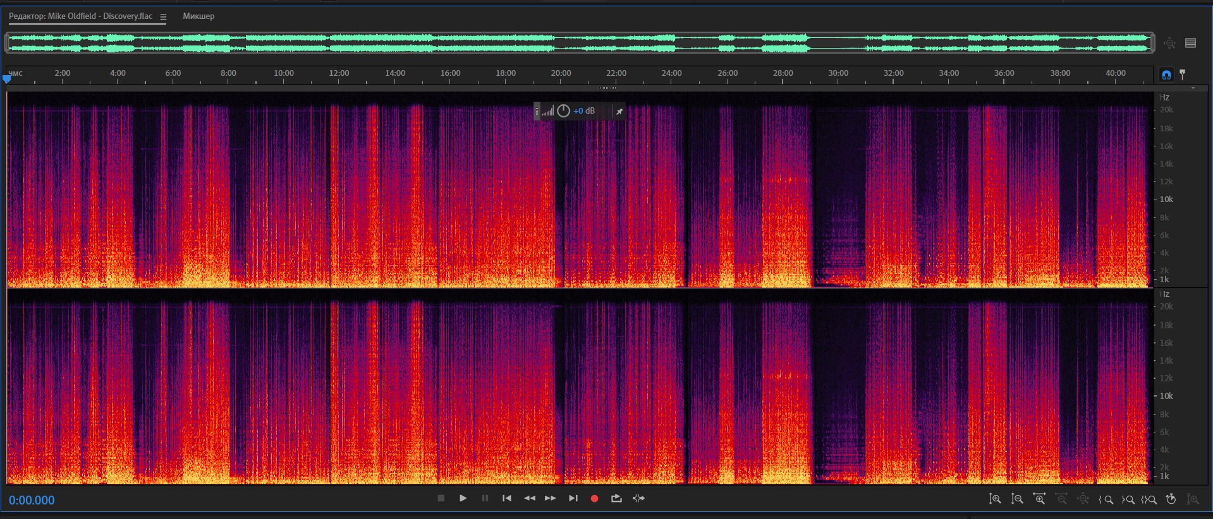Click the Fast Forward button

[551, 499]
